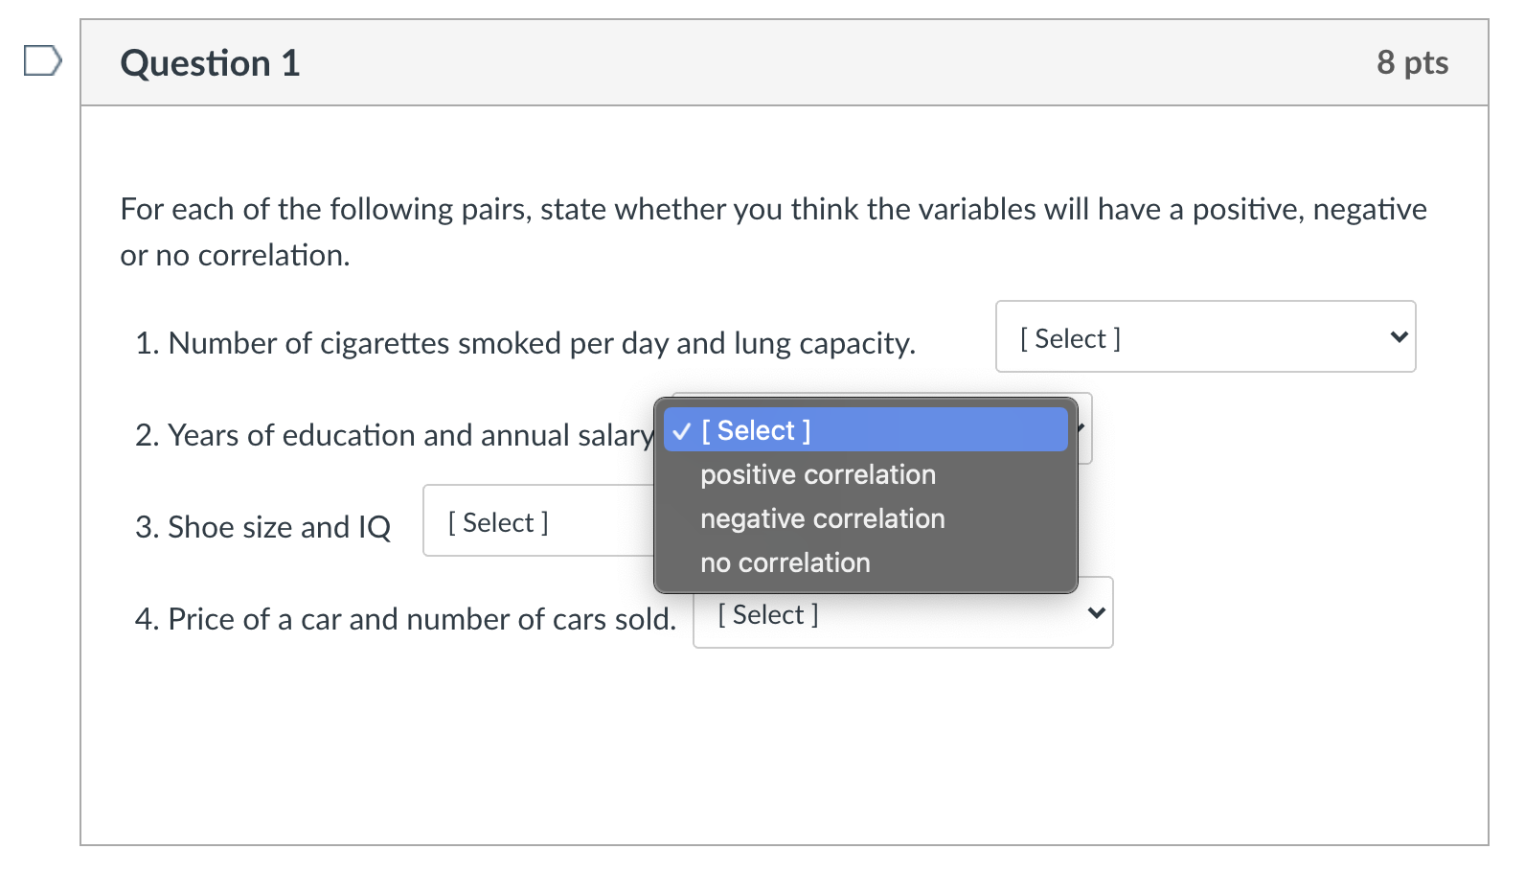Choose "negative correlation" from the open list
1525x895 pixels.
point(822,519)
